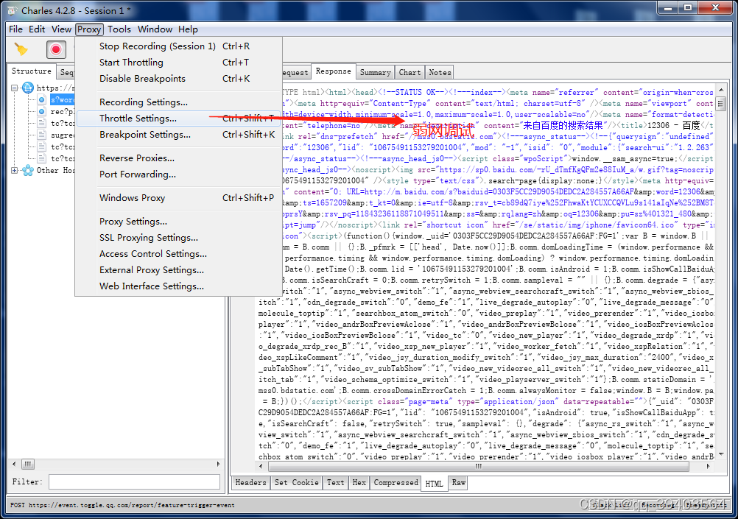The height and width of the screenshot is (519, 738).
Task: Show the Raw response view
Action: [x=458, y=483]
